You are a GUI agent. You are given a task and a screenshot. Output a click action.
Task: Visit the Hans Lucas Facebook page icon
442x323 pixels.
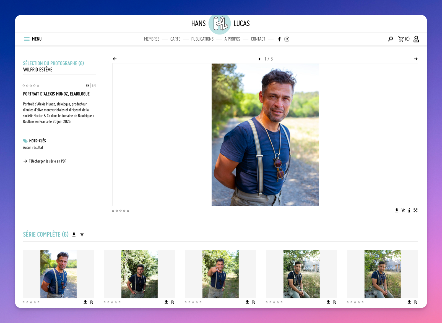point(279,39)
